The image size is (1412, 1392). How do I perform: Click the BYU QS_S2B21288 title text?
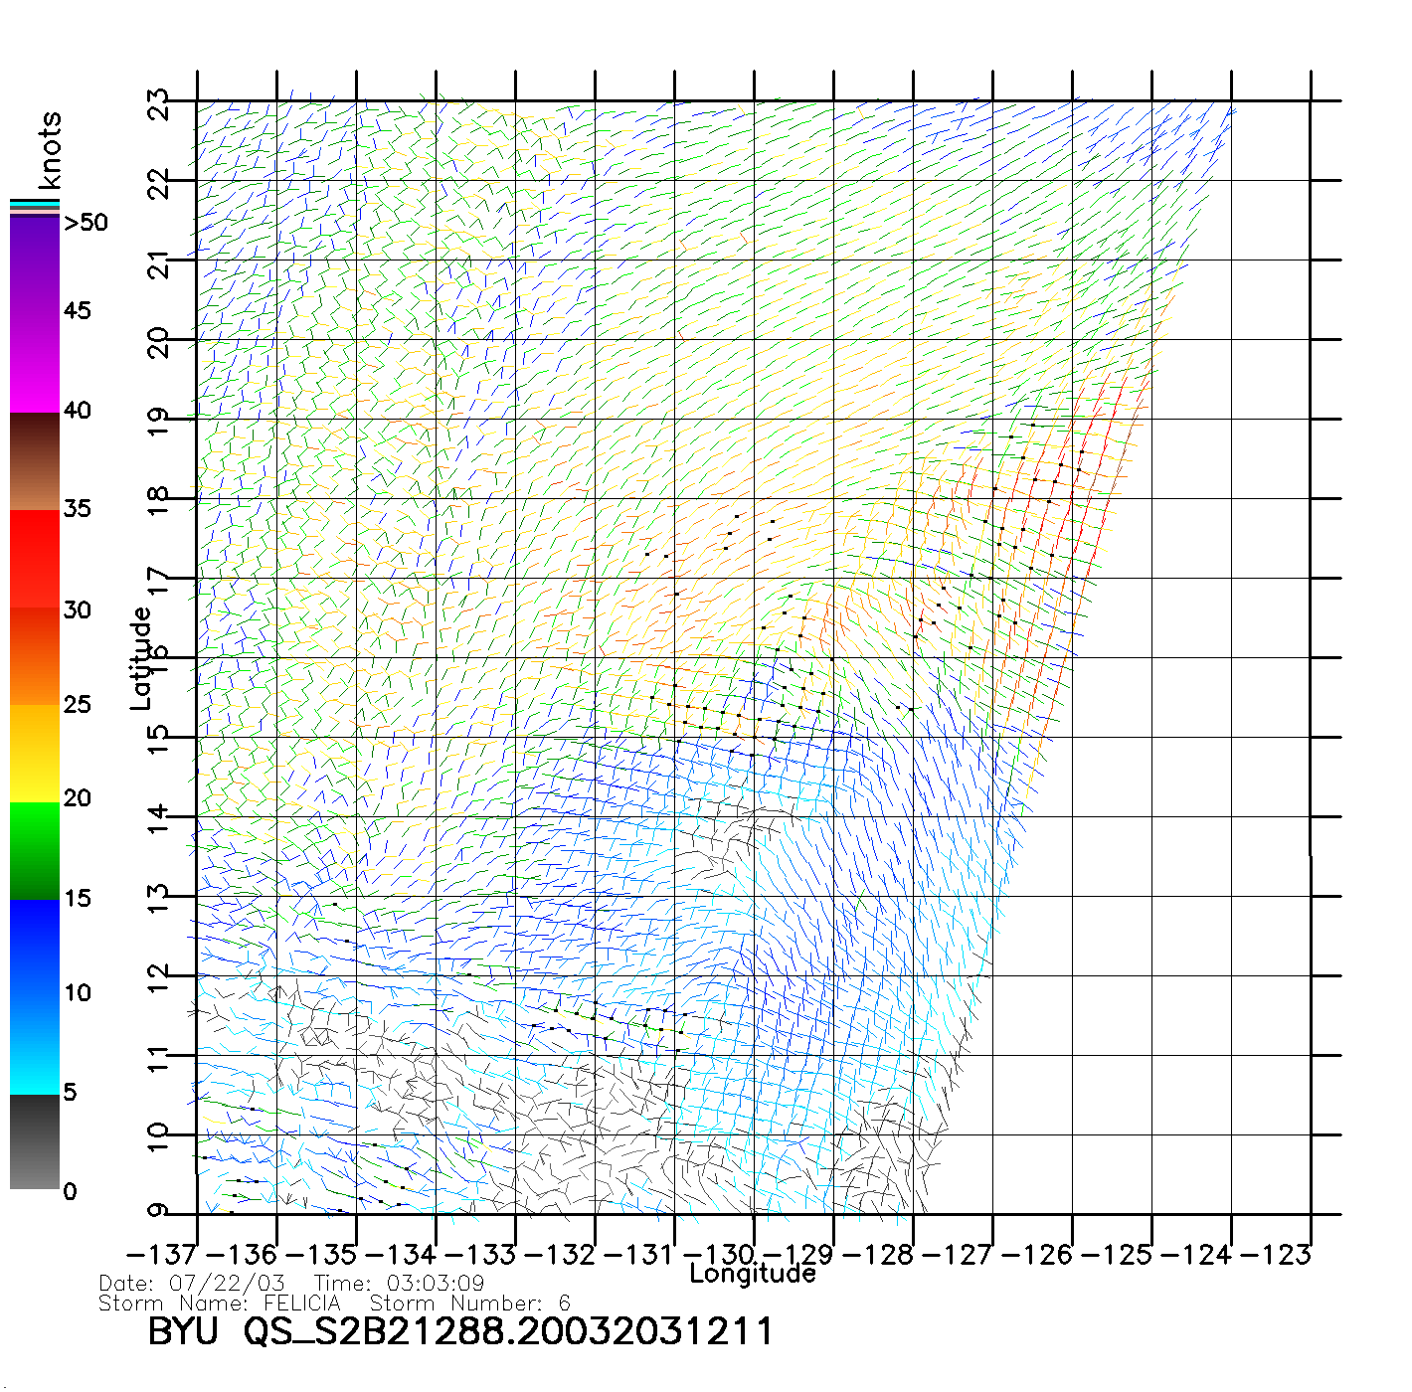[459, 1331]
